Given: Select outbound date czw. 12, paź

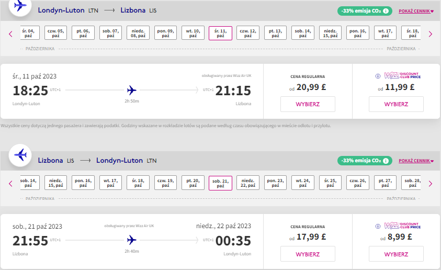Looking at the screenshot, I should click(248, 33).
